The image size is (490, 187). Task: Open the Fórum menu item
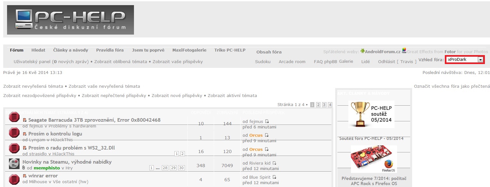(17, 50)
